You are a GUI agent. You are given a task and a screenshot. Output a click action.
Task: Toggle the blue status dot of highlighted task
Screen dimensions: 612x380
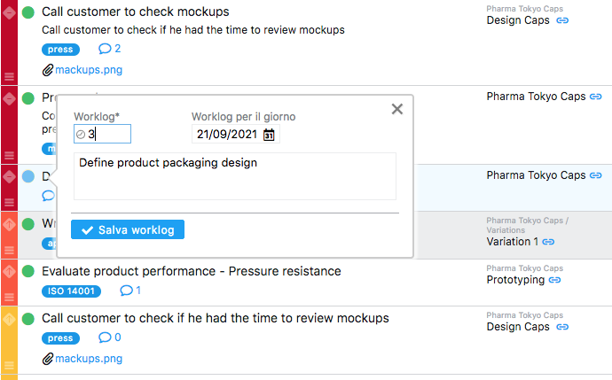28,176
